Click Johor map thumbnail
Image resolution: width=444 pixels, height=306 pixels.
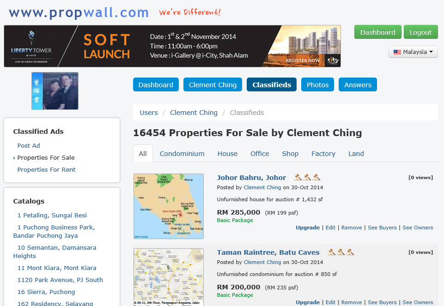169,206
